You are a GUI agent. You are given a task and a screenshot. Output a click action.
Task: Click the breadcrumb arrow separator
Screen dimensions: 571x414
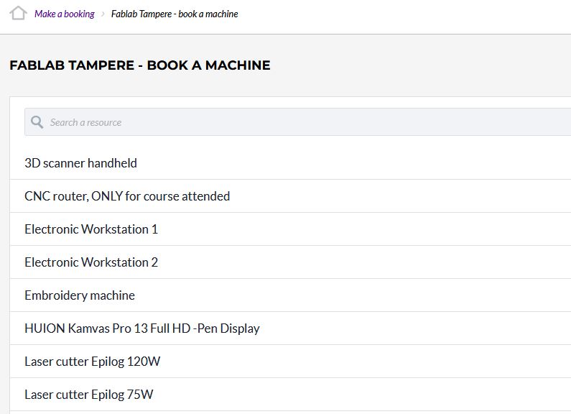click(x=103, y=14)
